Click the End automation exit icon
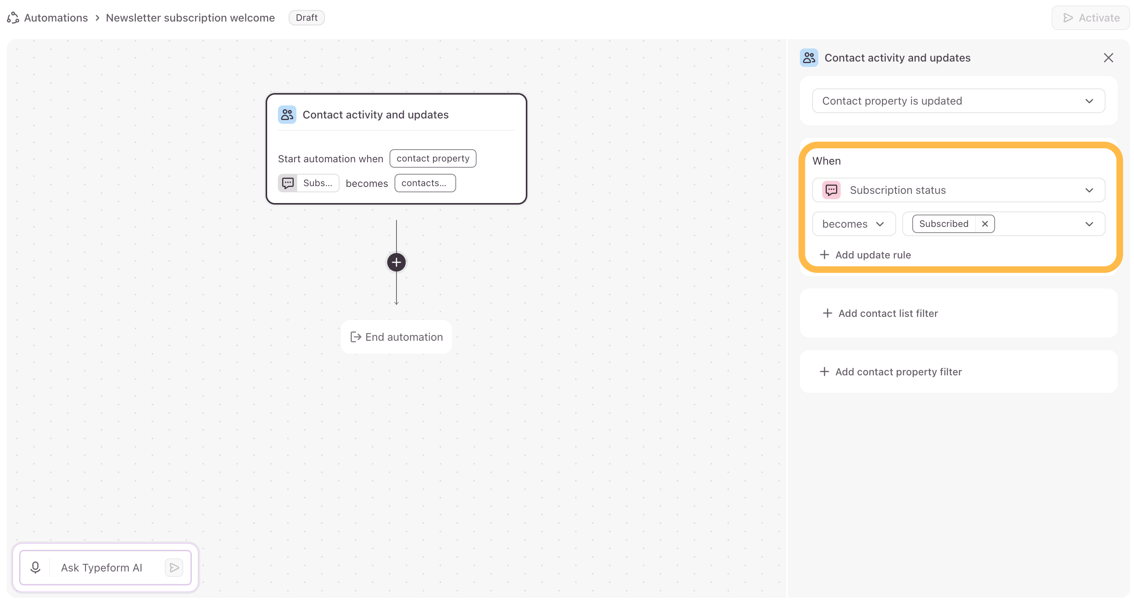Viewport: 1134px width, 603px height. 356,337
